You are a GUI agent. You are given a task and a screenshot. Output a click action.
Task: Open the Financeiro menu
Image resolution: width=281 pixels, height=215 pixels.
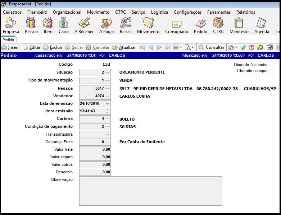(37, 12)
